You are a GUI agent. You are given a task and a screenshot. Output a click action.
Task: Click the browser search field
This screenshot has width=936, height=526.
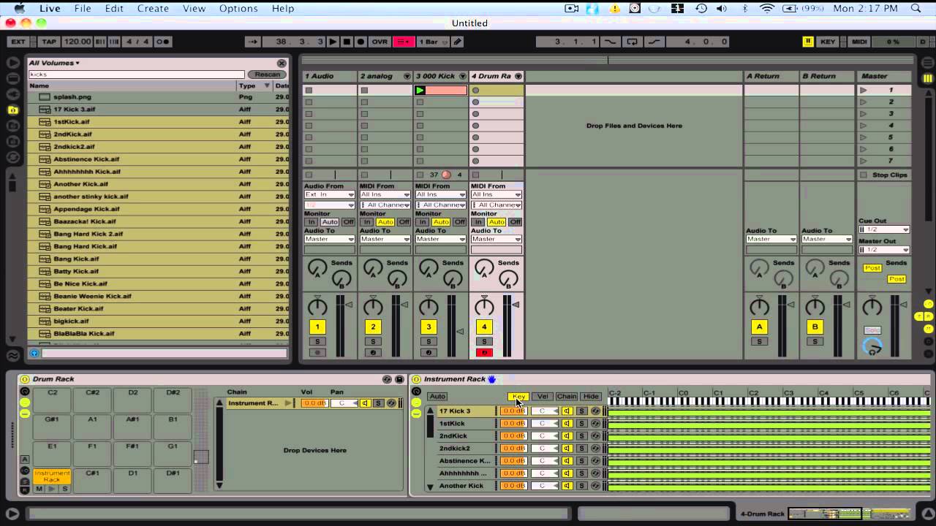tap(137, 75)
